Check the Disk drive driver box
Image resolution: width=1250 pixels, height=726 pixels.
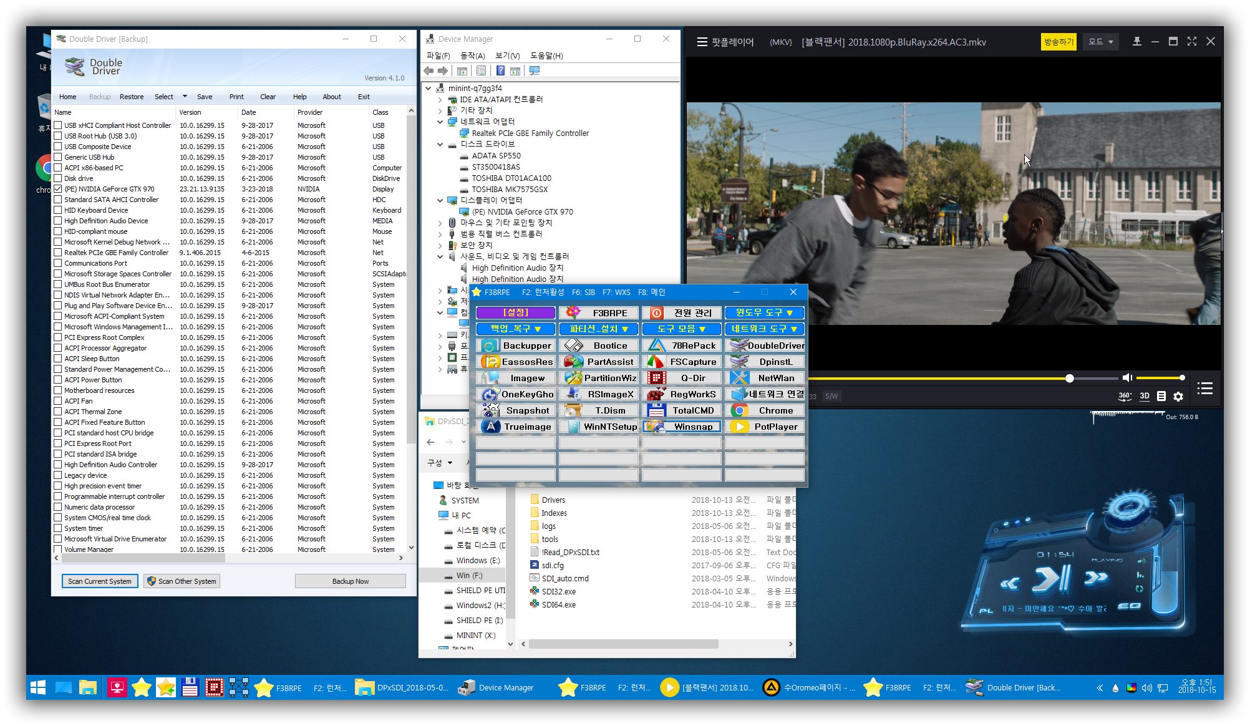click(x=58, y=178)
